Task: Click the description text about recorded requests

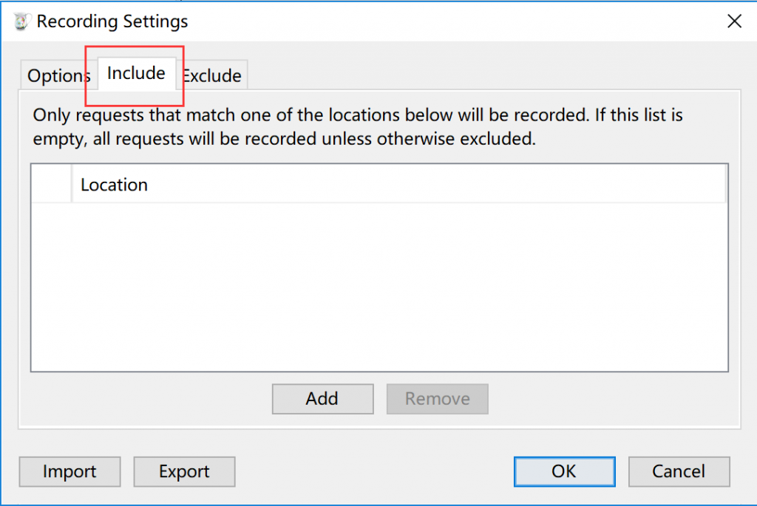Action: 358,127
